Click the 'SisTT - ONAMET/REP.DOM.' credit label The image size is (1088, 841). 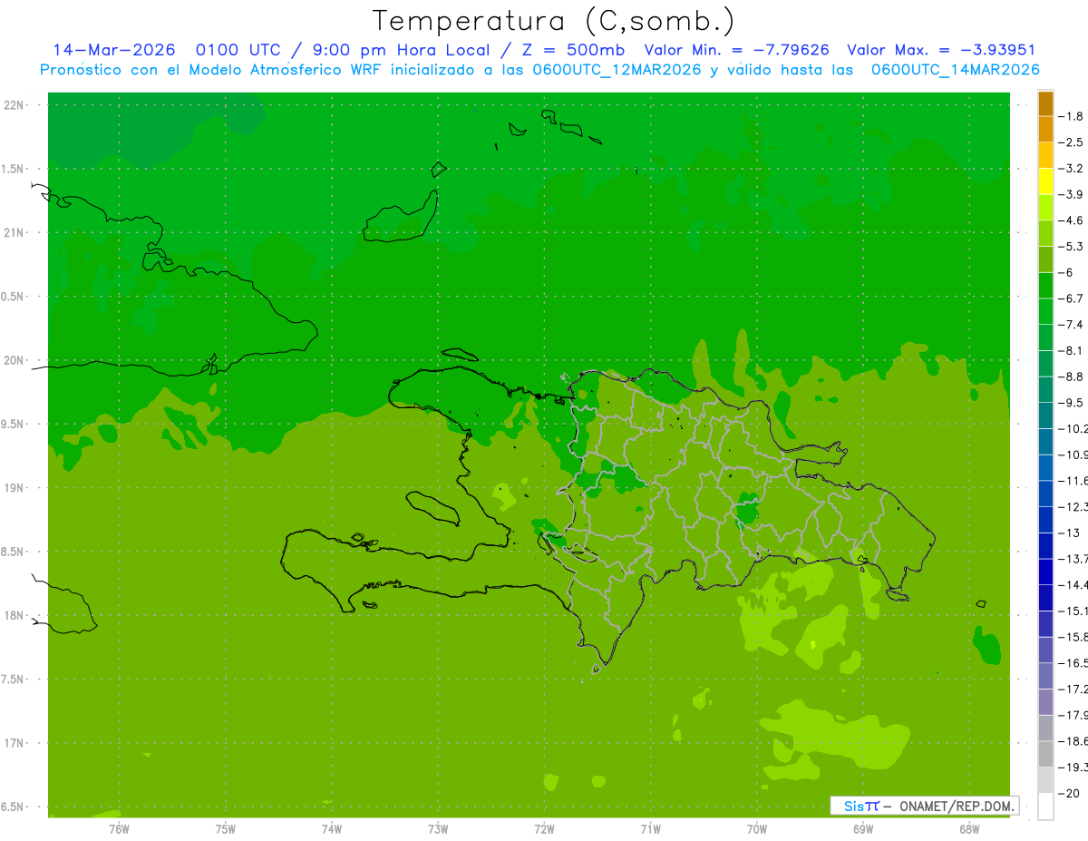tap(924, 806)
